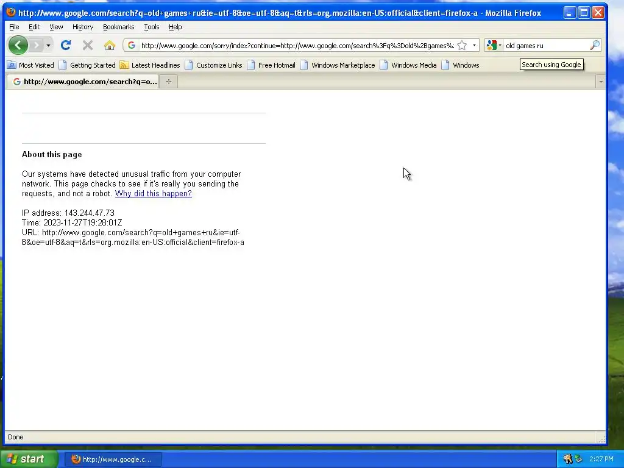
Task: Click into the 'old games ru' search field
Action: click(546, 45)
